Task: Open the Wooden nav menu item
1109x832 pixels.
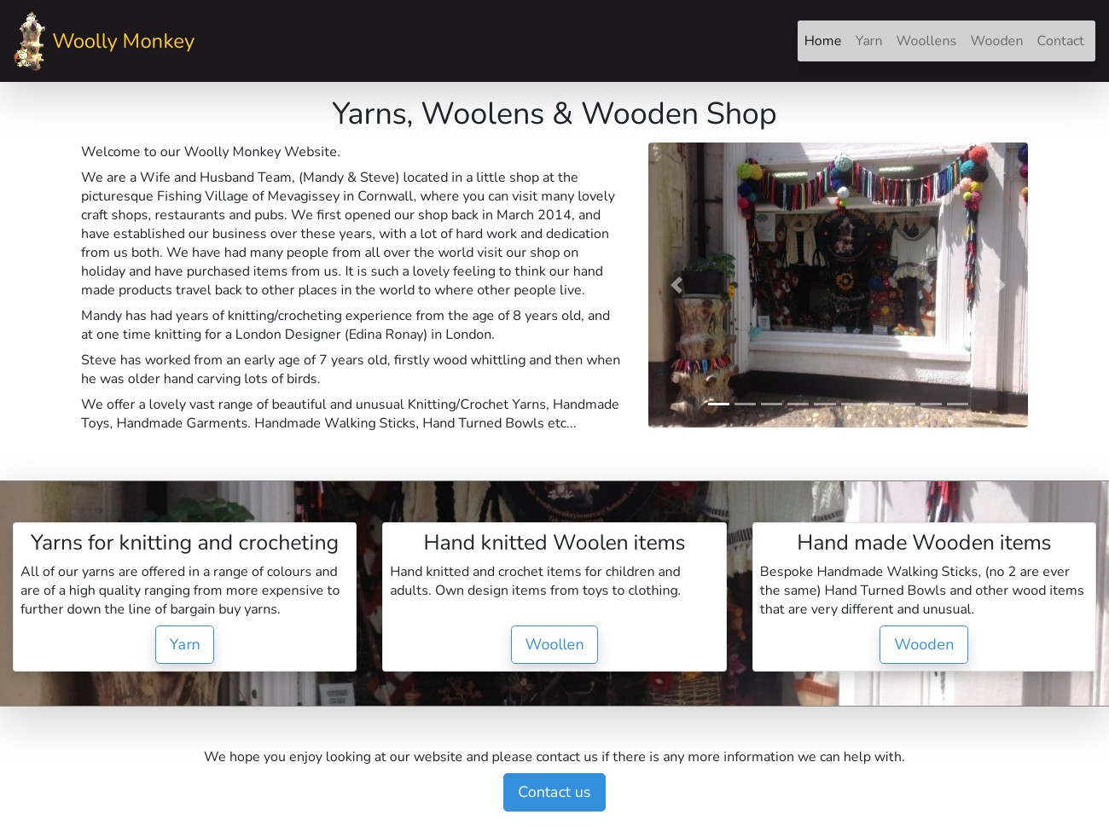Action: [996, 41]
